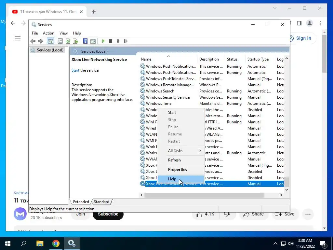Click the gear icon of Windows Time
The width and height of the screenshot is (333, 250).
pos(143,103)
